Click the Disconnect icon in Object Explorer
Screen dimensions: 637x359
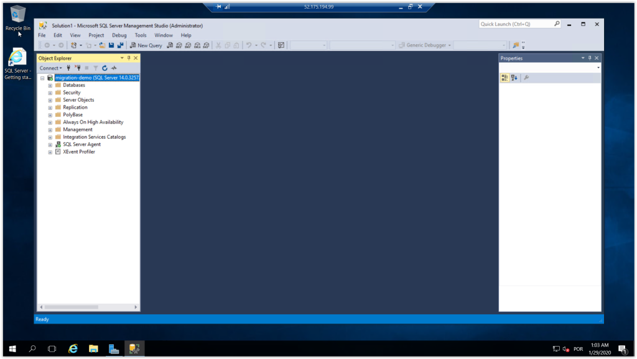click(78, 68)
